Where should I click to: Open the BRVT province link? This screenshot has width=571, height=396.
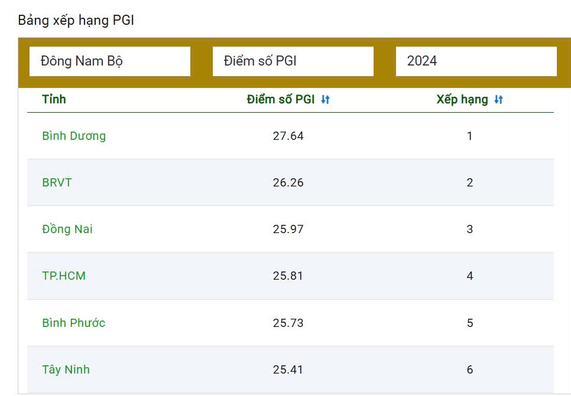pyautogui.click(x=57, y=182)
